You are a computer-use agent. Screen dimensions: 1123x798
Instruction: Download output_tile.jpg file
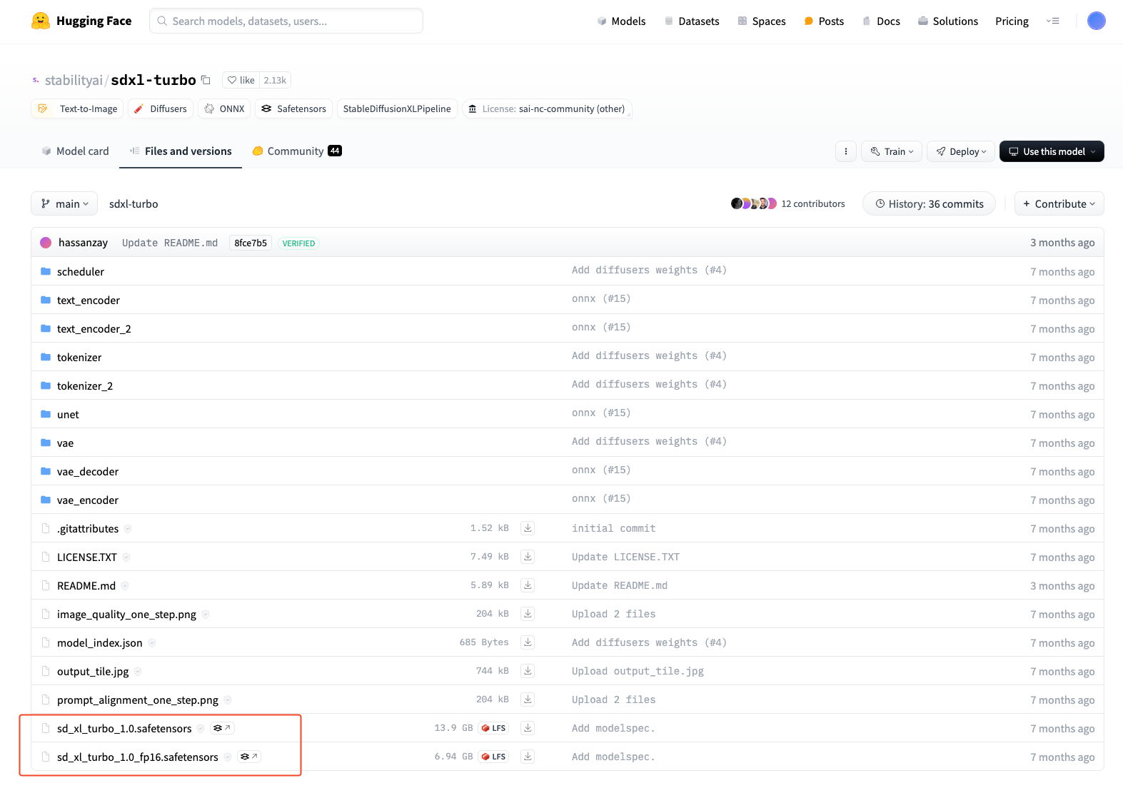pyautogui.click(x=528, y=671)
